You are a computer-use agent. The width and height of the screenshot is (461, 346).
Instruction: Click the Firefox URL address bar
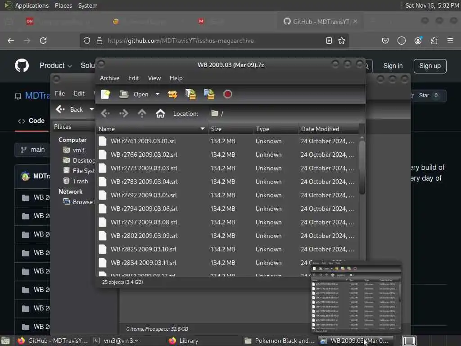214,41
